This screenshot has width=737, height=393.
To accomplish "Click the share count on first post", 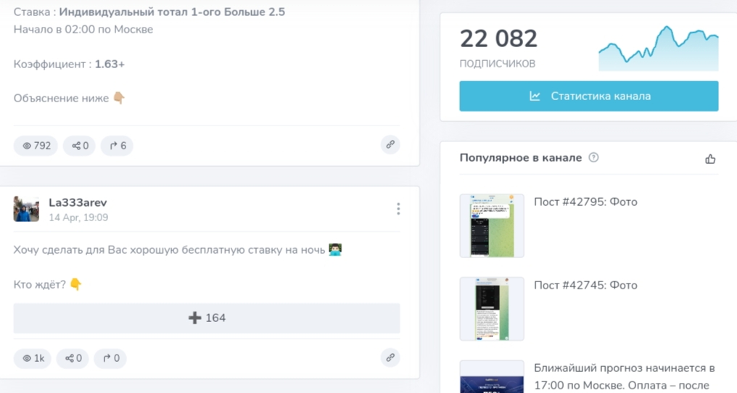I will pos(79,146).
